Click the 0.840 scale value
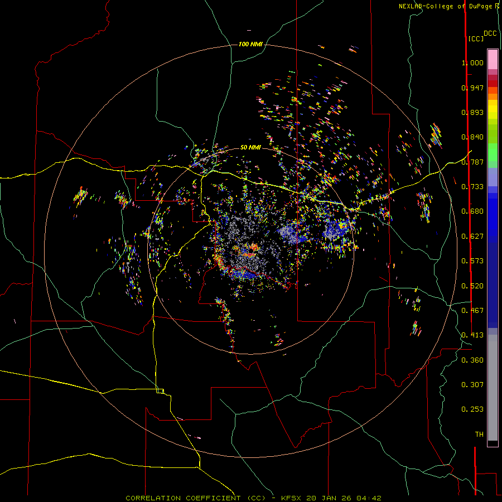The image size is (502, 502). (472, 137)
